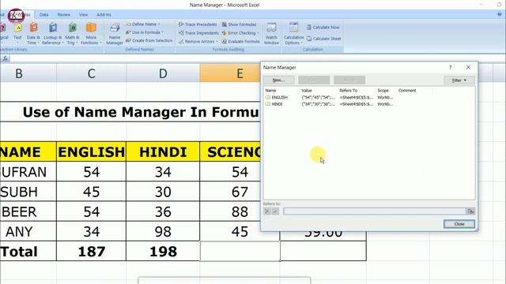
Task: Click the confirm checkmark icon beside Refers to
Action: pyautogui.click(x=275, y=211)
